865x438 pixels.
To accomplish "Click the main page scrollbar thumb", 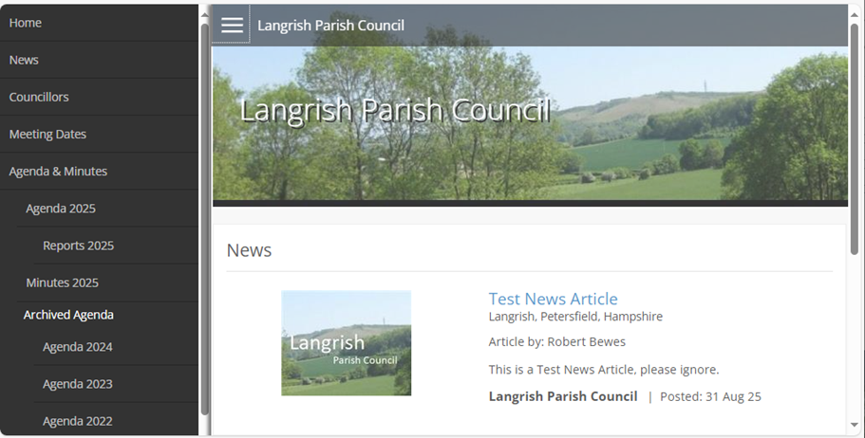I will coord(855,133).
